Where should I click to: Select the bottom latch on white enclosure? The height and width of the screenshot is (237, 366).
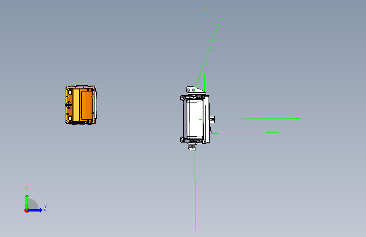click(192, 147)
